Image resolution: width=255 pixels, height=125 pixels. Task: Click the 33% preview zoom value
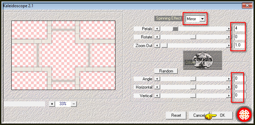pos(63,104)
